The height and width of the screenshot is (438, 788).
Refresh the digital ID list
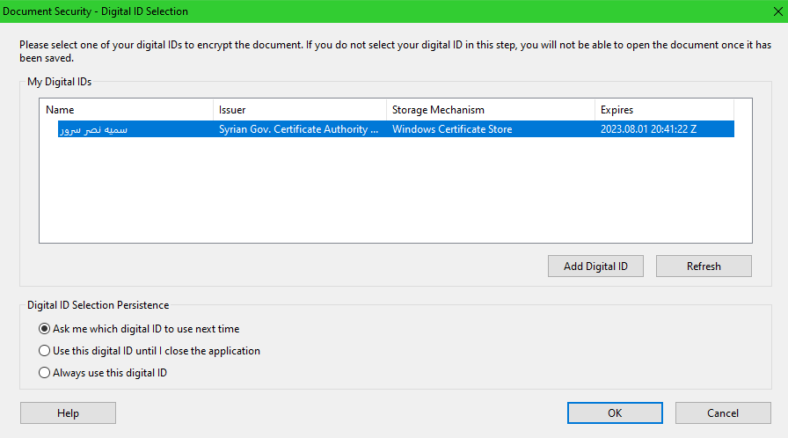pyautogui.click(x=704, y=266)
